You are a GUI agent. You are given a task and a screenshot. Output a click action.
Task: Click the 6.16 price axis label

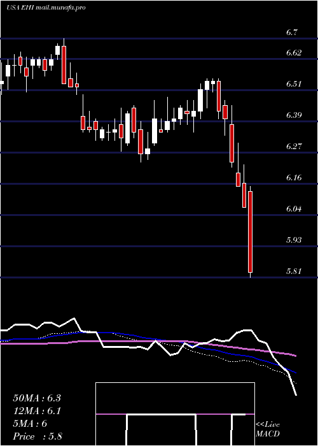pyautogui.click(x=294, y=178)
